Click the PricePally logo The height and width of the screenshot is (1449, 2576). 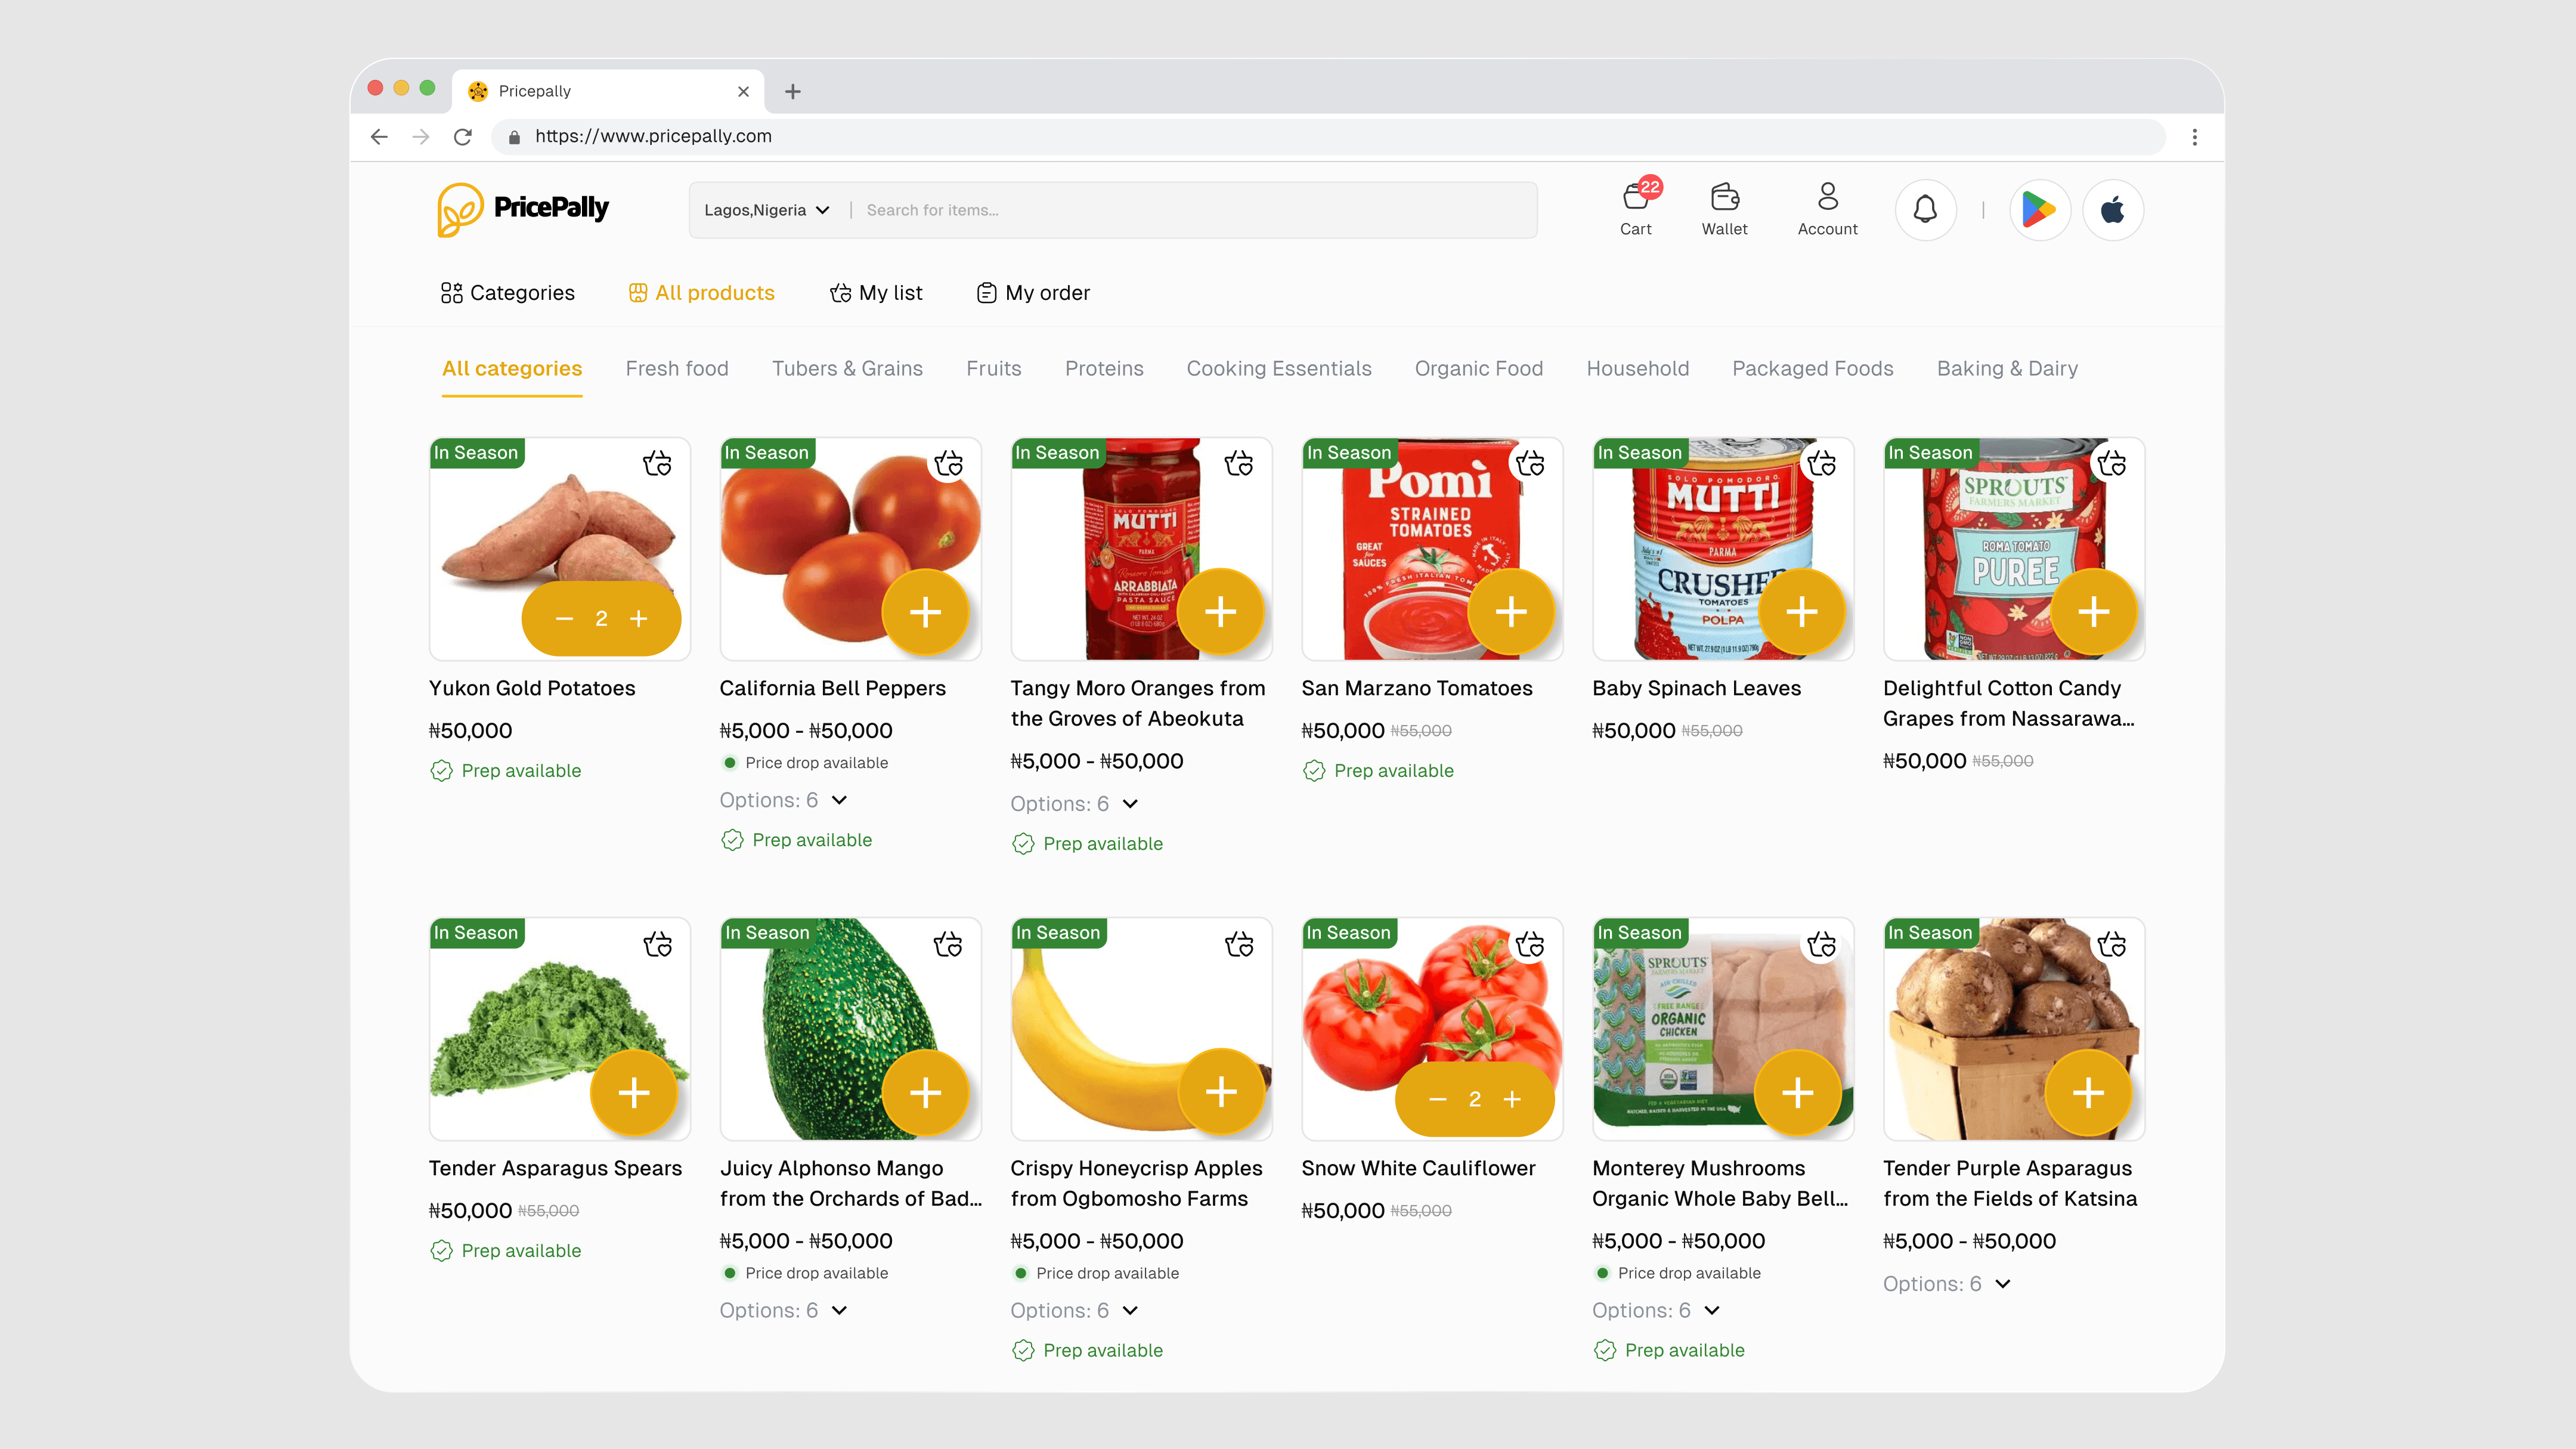[x=523, y=209]
